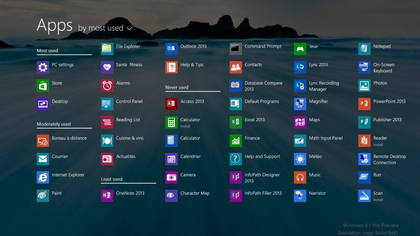Launch the OneNote 2013 icon

(107, 195)
